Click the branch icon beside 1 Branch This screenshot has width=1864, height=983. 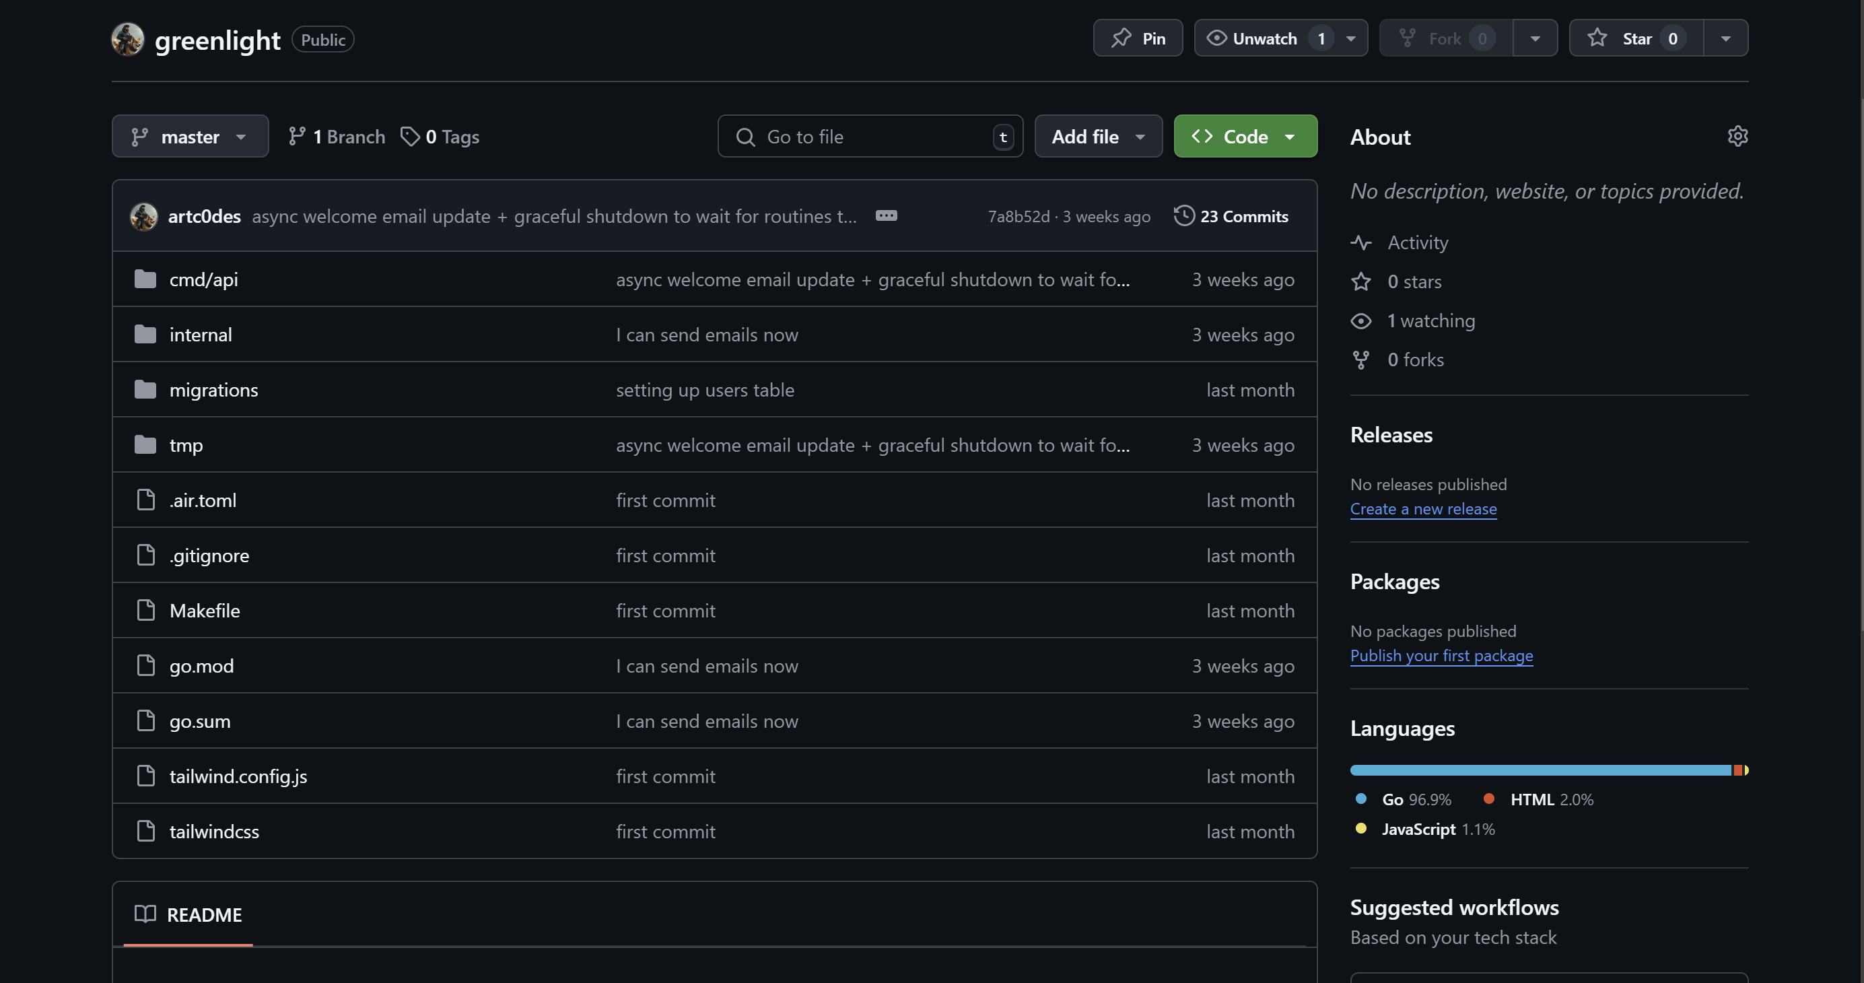click(297, 136)
